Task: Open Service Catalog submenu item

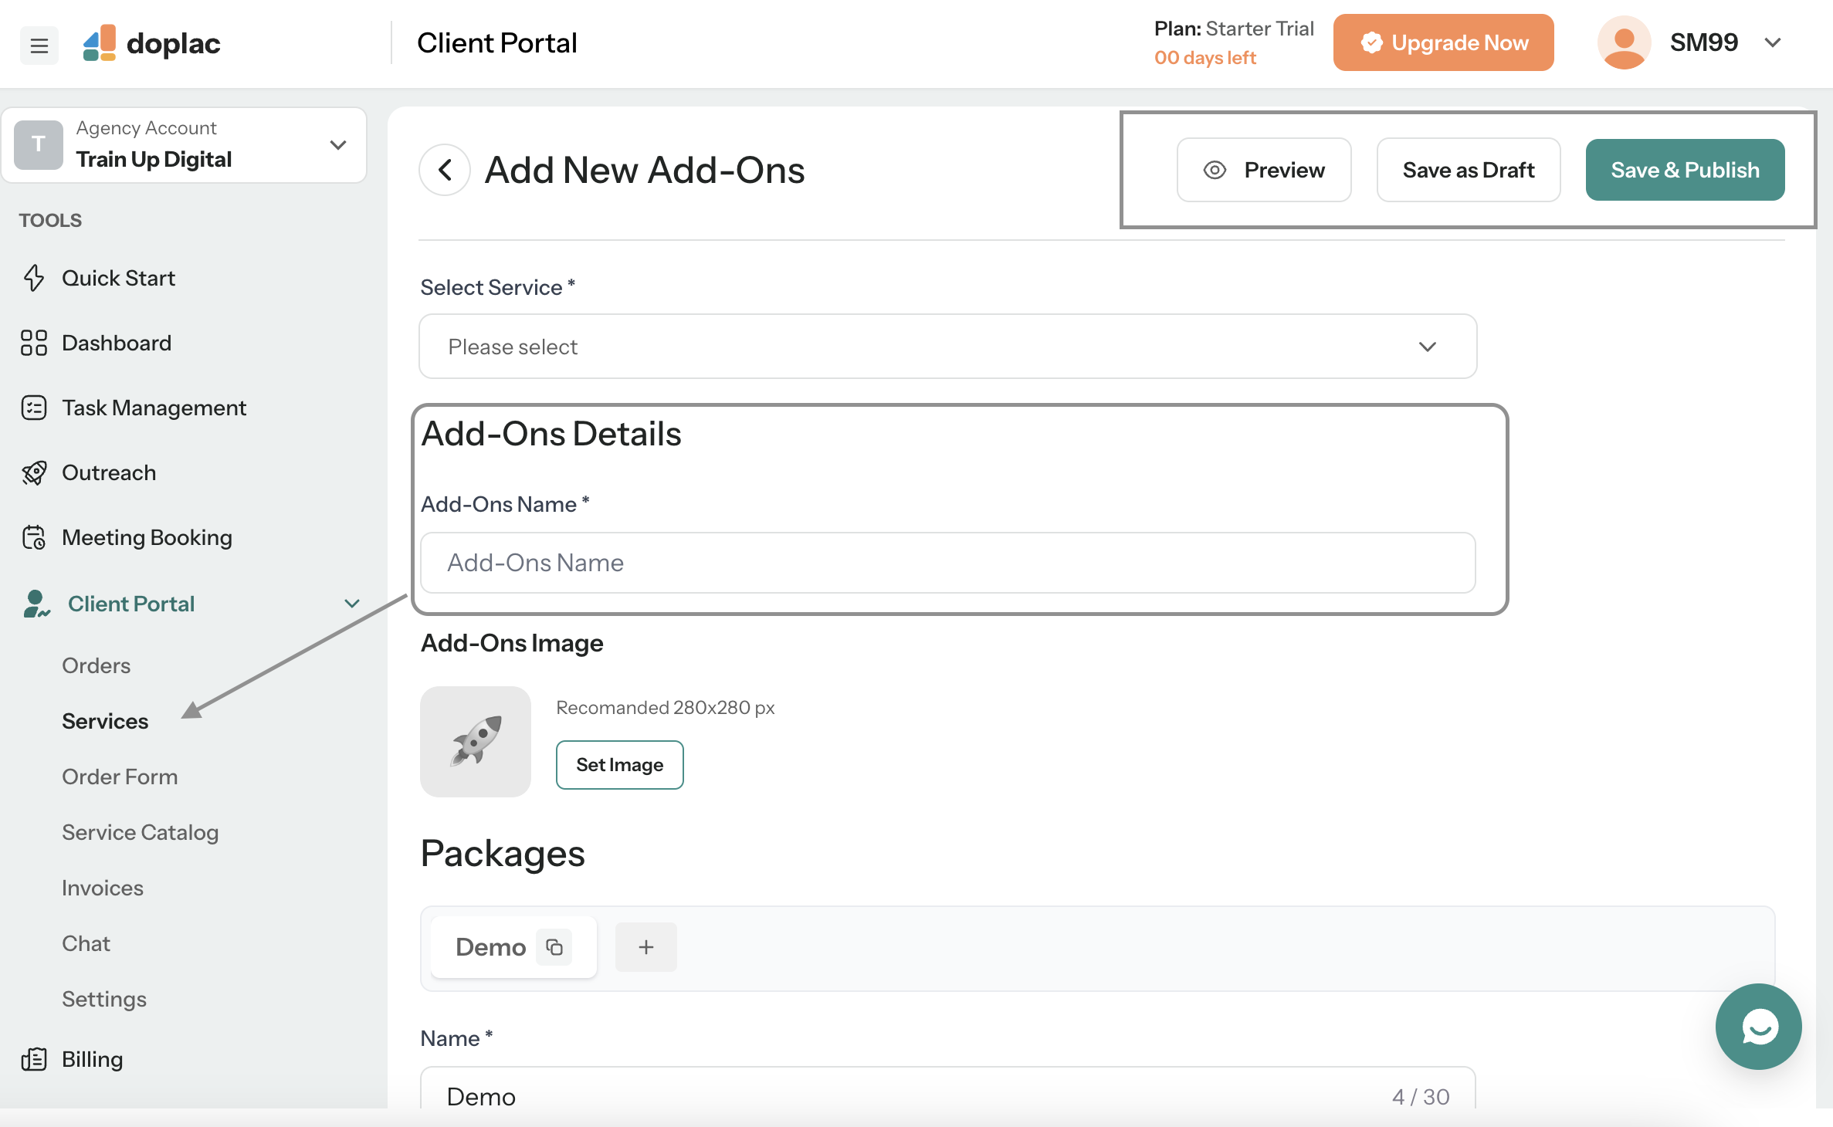Action: 140,832
